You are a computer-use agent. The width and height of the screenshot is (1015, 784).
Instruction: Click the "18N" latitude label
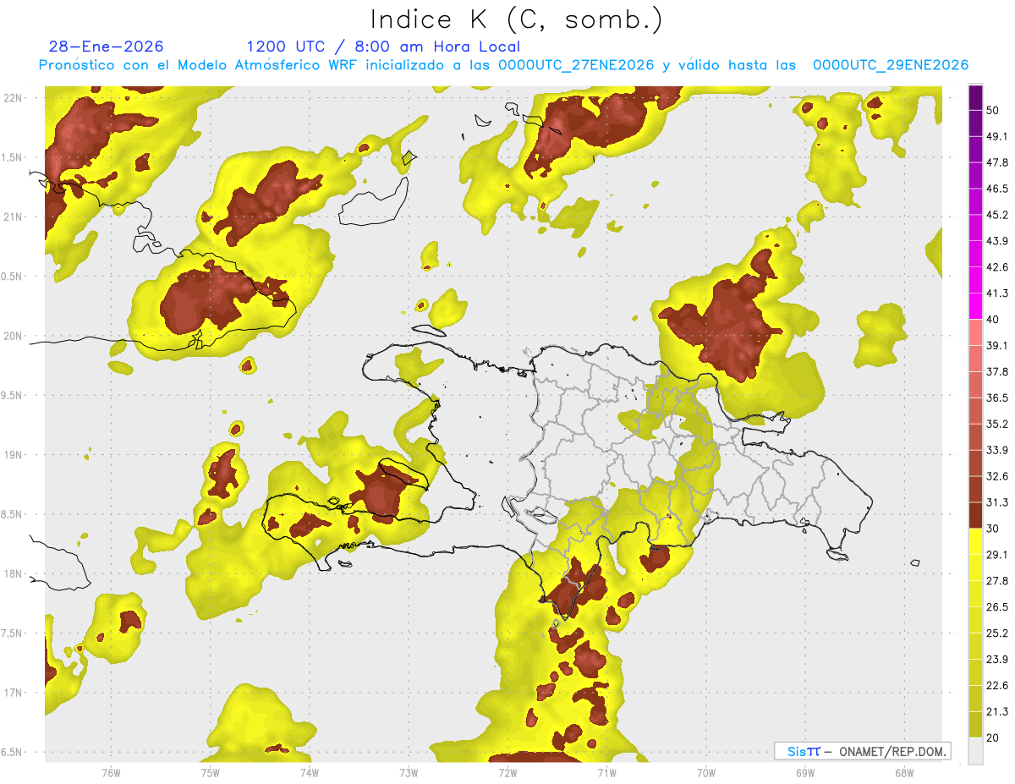14,574
